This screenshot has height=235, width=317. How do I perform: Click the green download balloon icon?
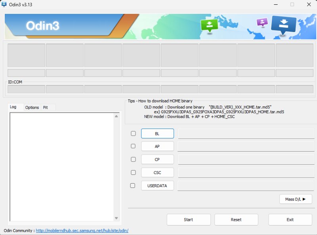[x=209, y=25]
